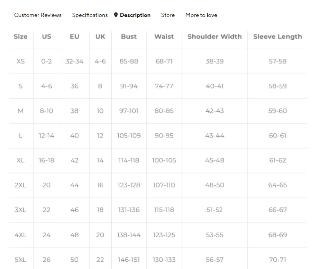This screenshot has width=314, height=269.
Task: Click sleeve length value 68-69
Action: 277,235
